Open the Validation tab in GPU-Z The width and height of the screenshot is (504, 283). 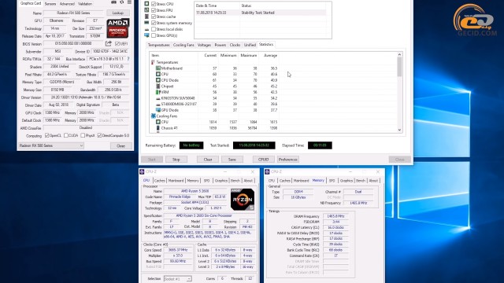(x=85, y=3)
